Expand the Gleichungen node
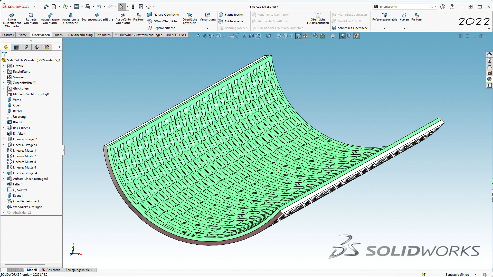Viewport: 493px width, 277px height. pos(3,88)
